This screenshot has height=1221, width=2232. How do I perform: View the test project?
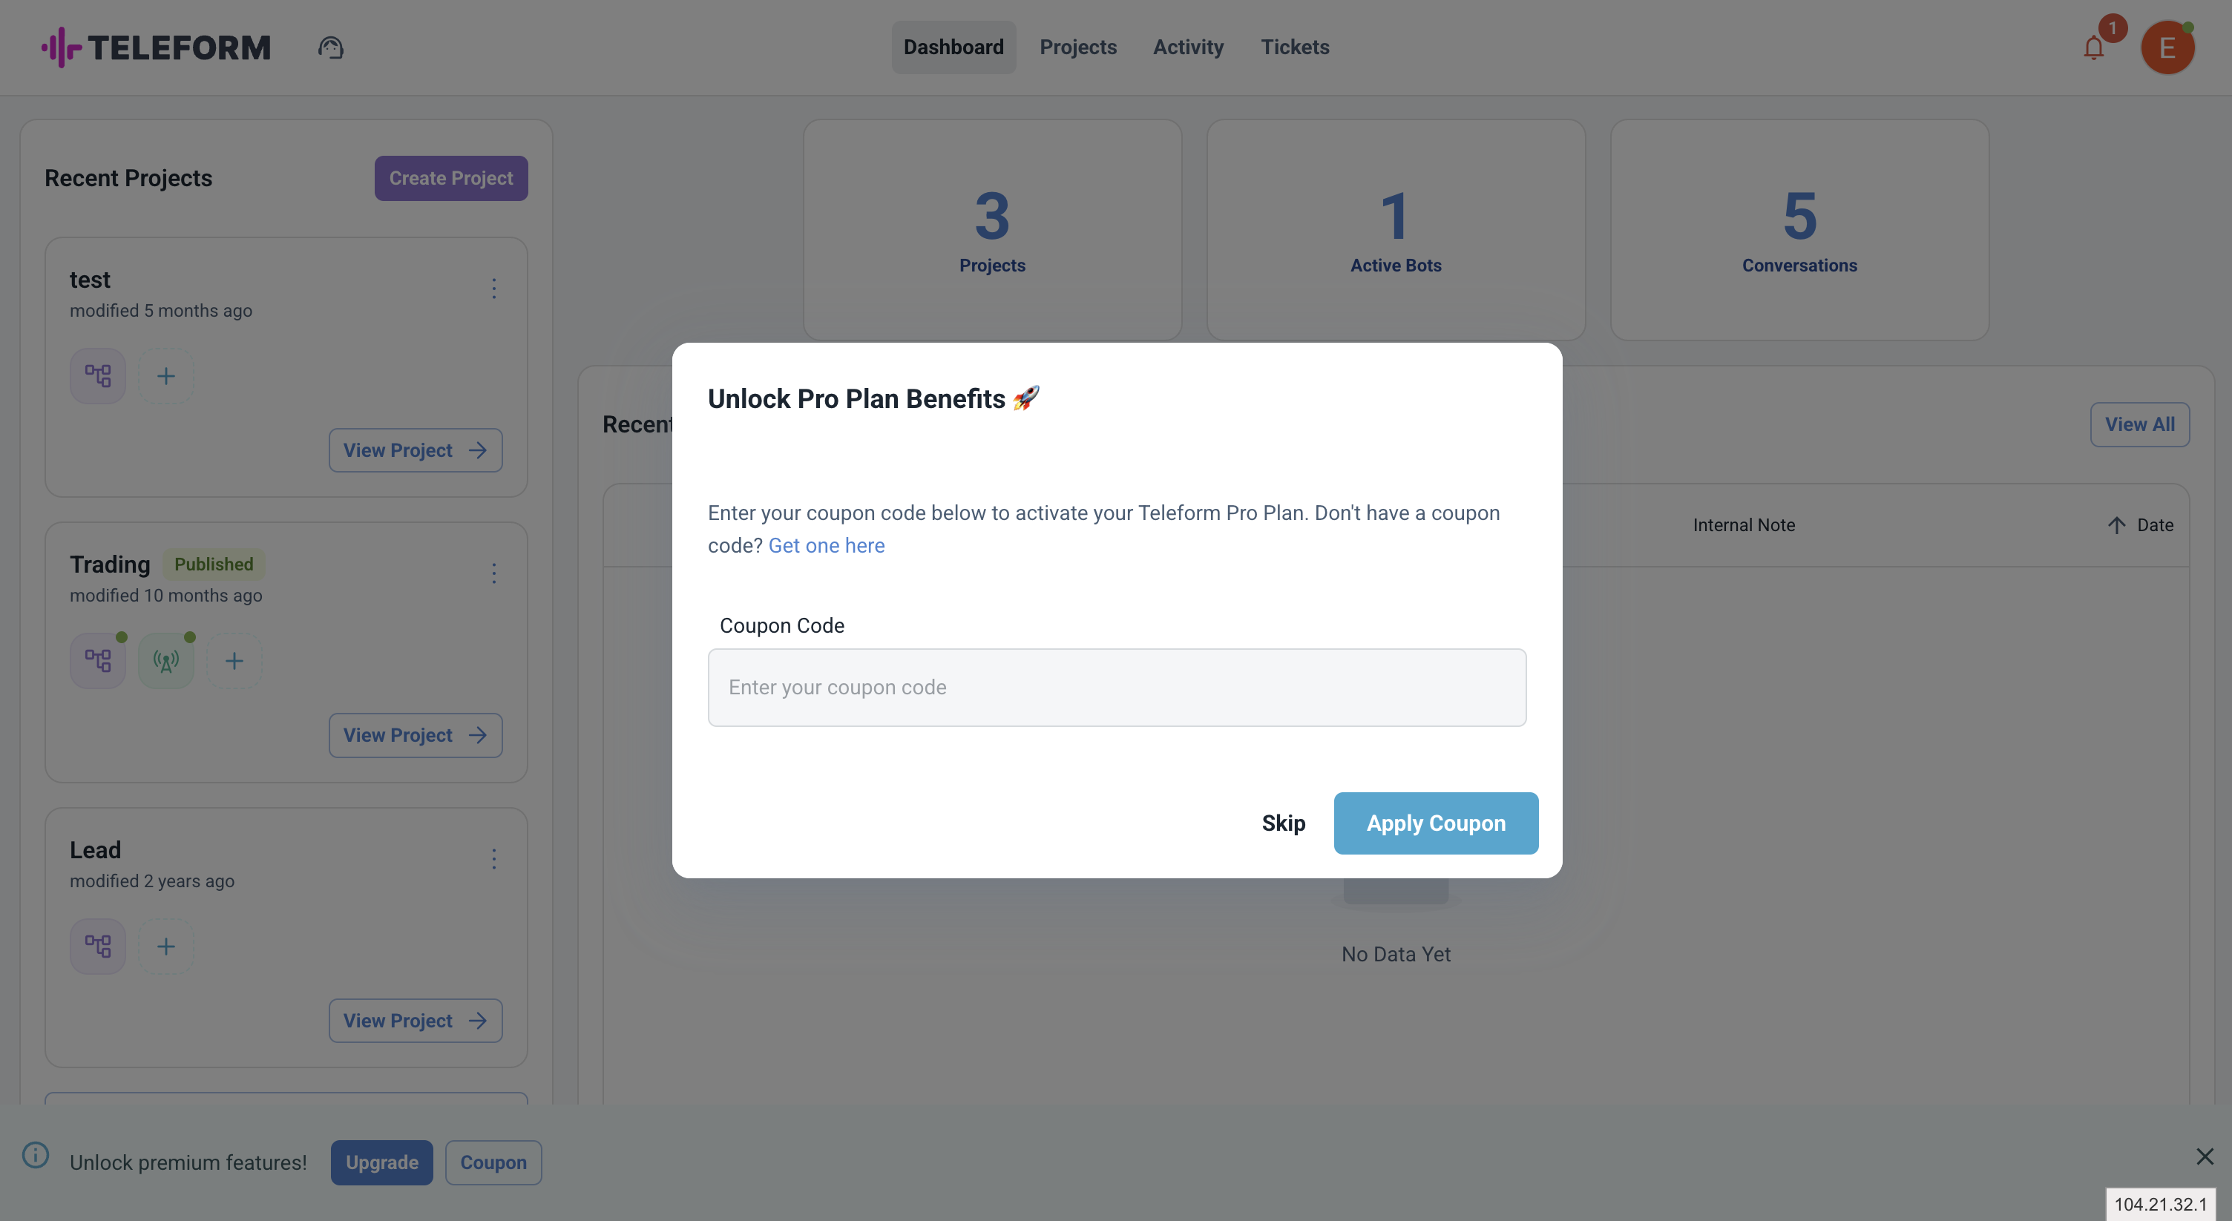point(415,450)
